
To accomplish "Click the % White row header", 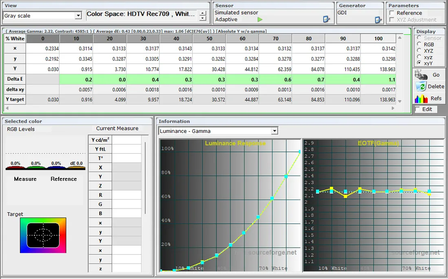I will point(15,39).
